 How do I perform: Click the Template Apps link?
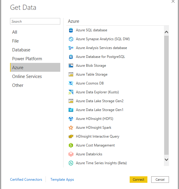(62, 180)
